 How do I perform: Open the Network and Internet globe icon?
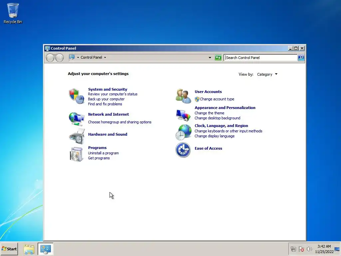pyautogui.click(x=77, y=119)
